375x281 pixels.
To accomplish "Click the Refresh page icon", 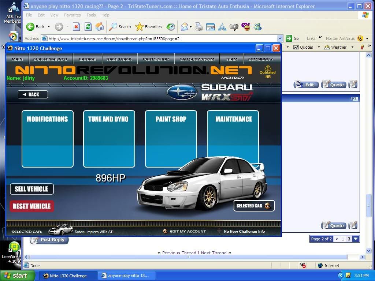I will tap(88, 26).
